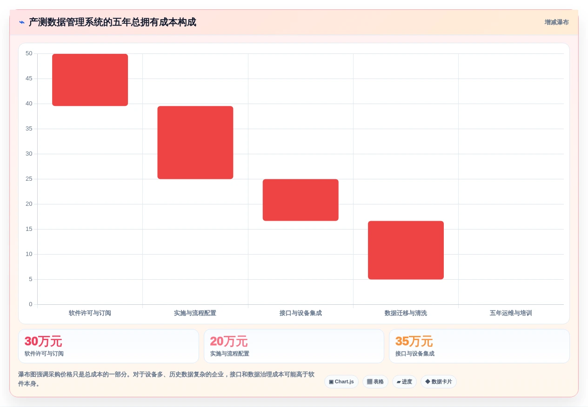This screenshot has width=588, height=407.
Task: Click the lightning icon beside the title
Action: tap(22, 22)
